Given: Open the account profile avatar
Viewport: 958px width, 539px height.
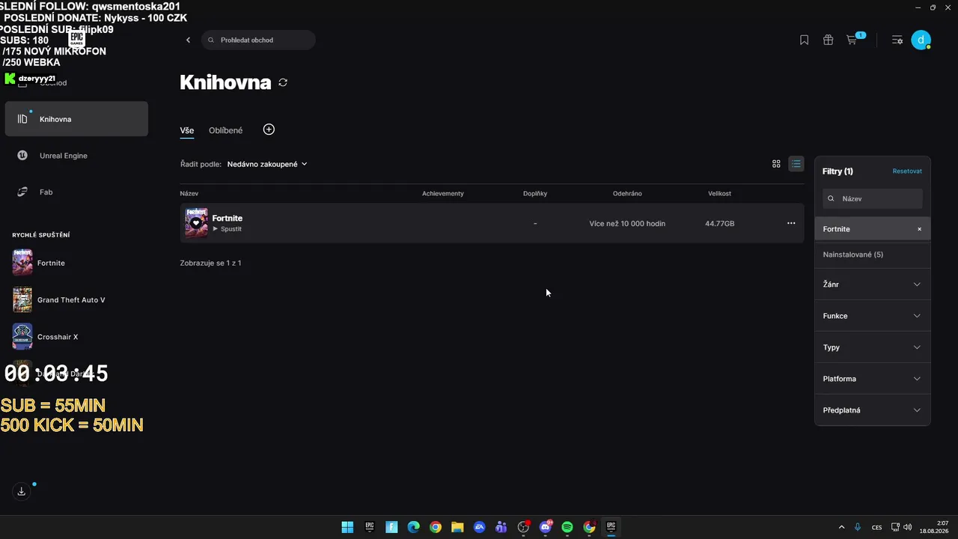Looking at the screenshot, I should click(921, 40).
